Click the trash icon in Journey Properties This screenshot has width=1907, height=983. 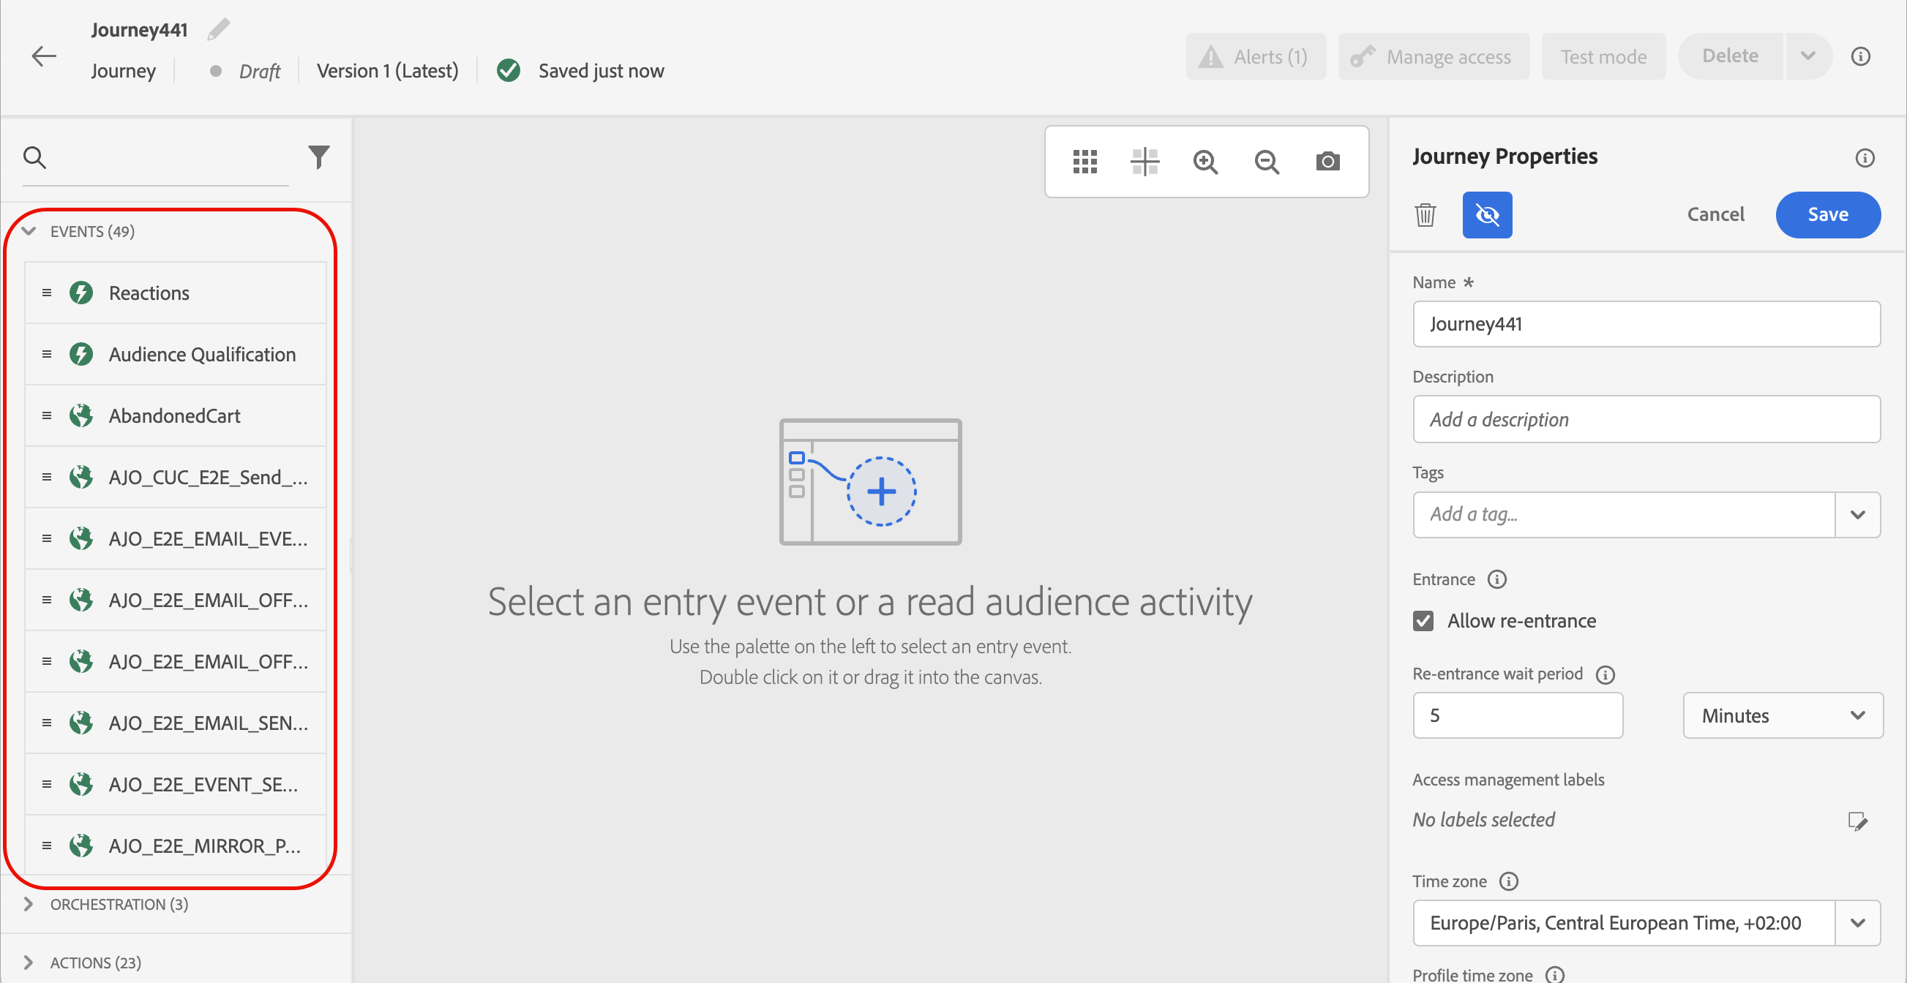coord(1425,214)
